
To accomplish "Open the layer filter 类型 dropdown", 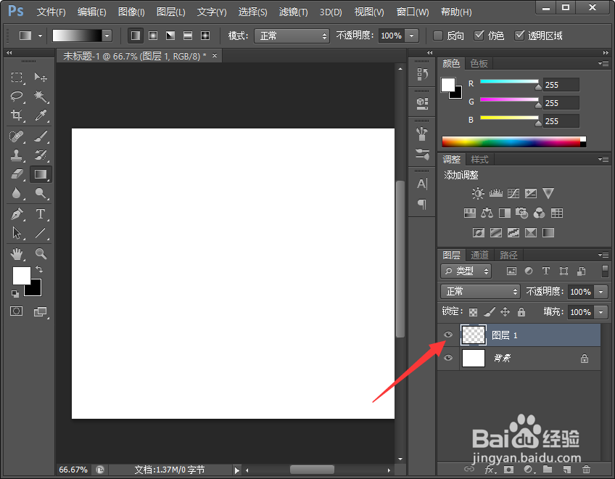I will click(x=466, y=271).
